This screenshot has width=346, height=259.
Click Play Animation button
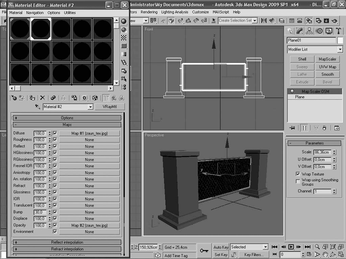(291, 247)
